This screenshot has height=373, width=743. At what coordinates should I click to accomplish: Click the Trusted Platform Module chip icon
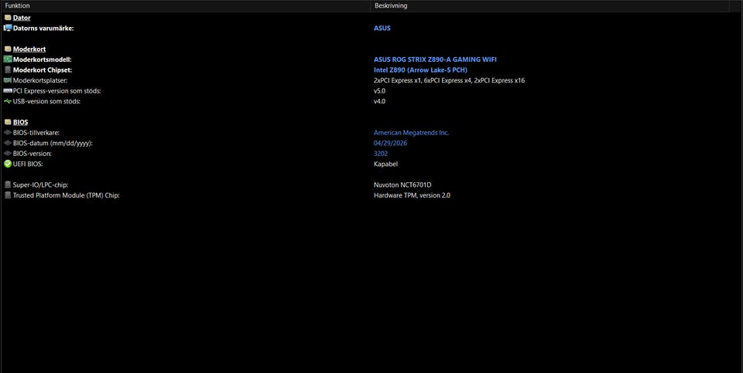click(8, 195)
